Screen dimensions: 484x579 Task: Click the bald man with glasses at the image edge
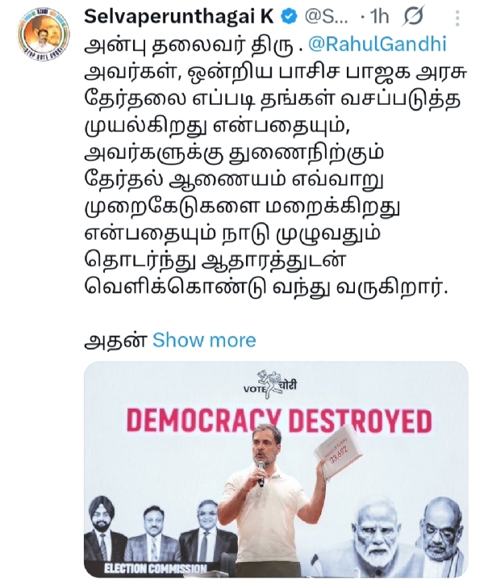442,531
